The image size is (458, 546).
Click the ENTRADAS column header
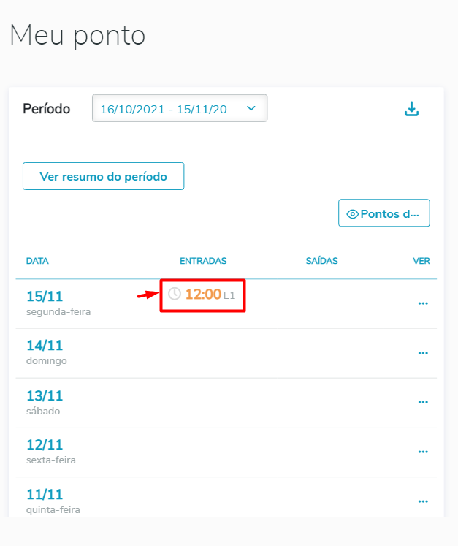203,261
